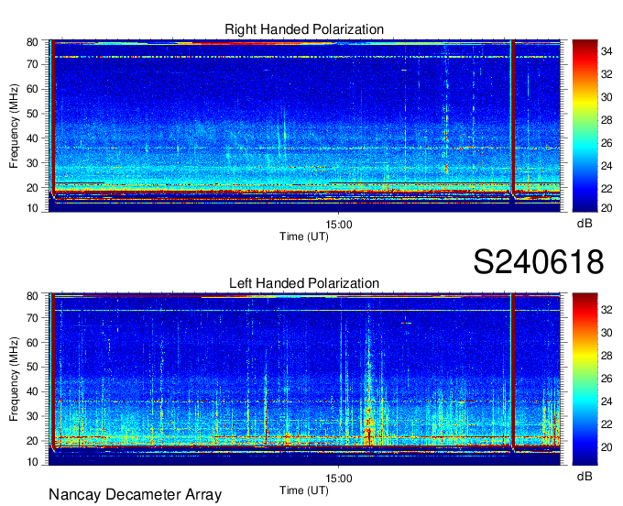Click the upper color bar scale

pyautogui.click(x=585, y=126)
